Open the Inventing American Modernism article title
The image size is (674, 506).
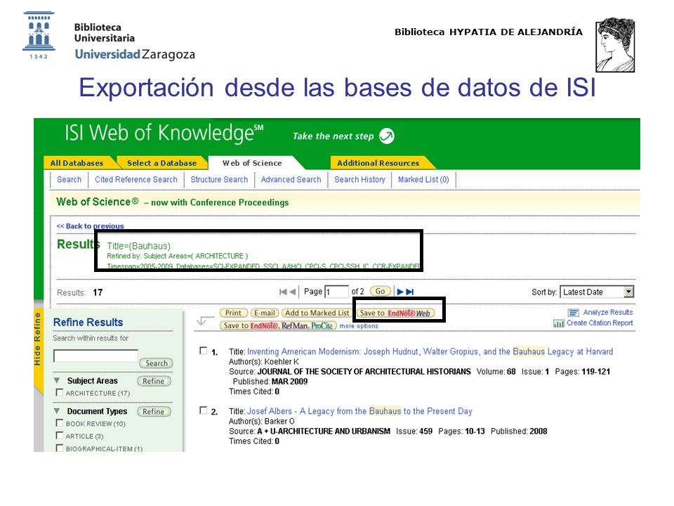pyautogui.click(x=430, y=351)
